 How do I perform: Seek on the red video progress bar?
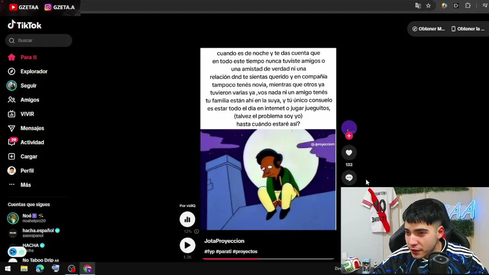(268, 259)
